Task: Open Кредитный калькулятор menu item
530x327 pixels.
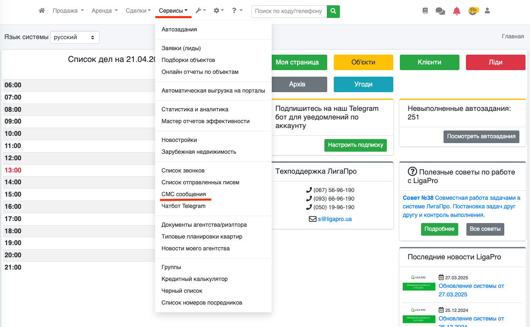Action: (194, 279)
